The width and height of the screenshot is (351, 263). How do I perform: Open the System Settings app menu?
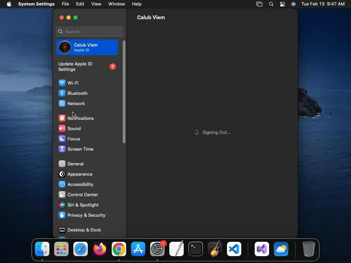coord(36,4)
